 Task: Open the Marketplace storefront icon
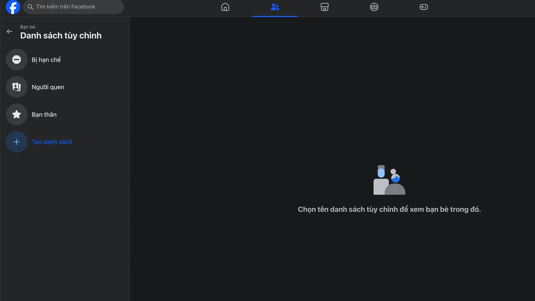(324, 7)
